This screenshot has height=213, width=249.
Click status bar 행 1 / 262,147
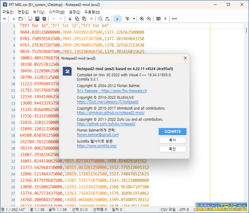pyautogui.click(x=13, y=210)
